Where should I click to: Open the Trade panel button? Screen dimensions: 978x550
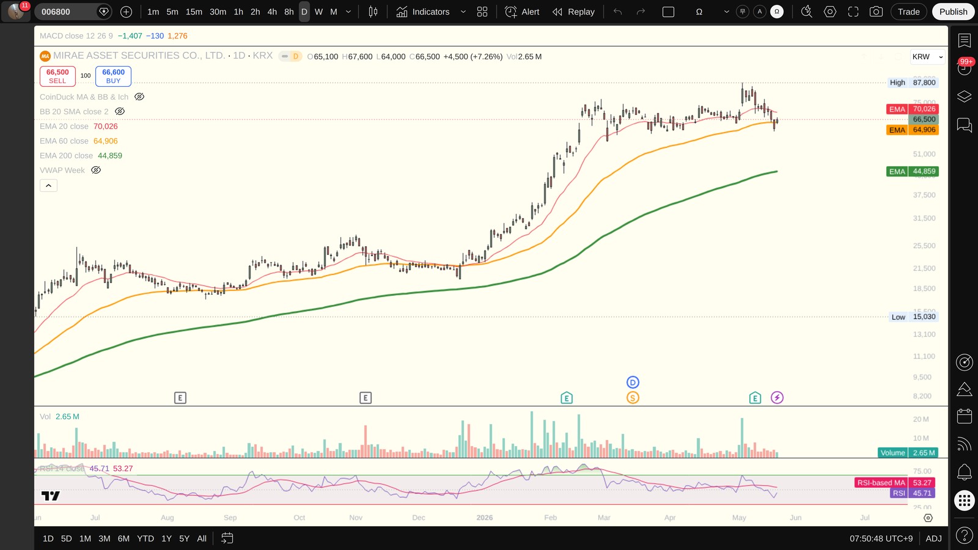(909, 12)
